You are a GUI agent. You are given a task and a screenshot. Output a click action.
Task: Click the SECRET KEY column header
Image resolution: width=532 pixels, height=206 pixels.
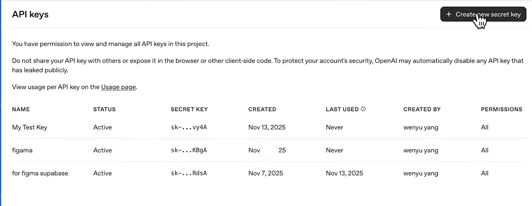(189, 109)
